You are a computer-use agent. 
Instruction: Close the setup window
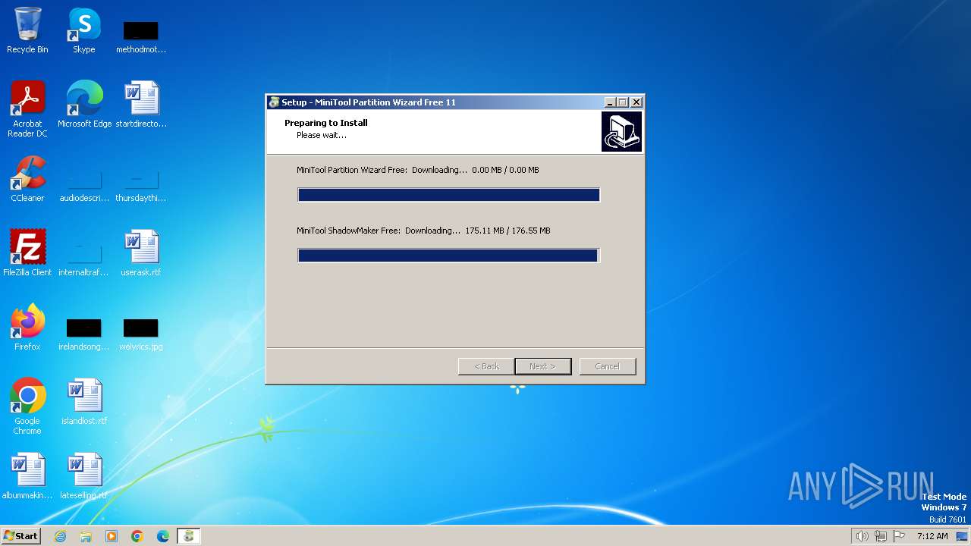pos(636,102)
